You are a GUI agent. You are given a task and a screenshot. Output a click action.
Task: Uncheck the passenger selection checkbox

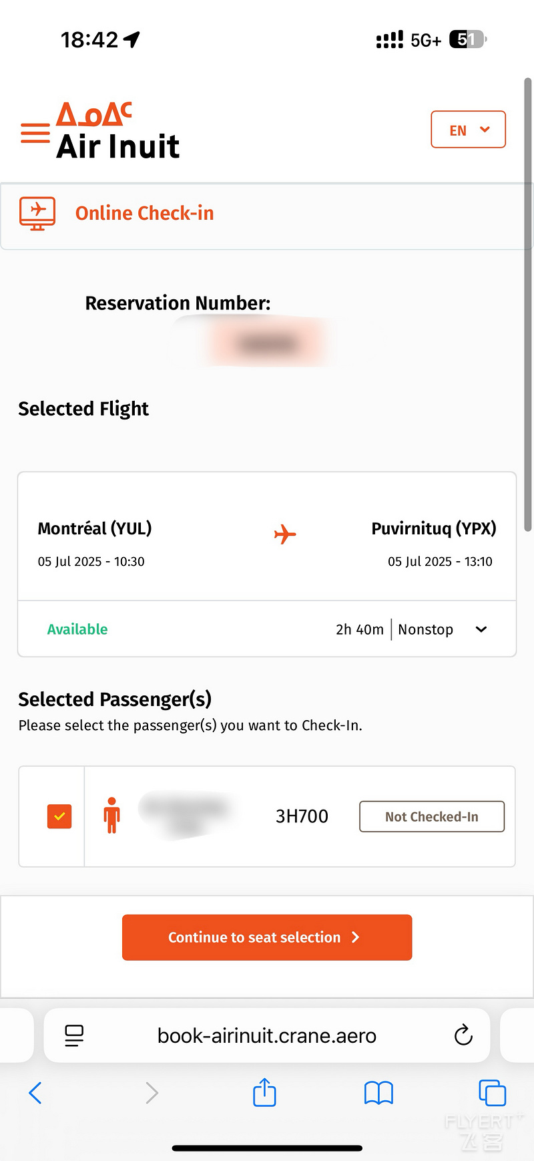click(x=59, y=816)
